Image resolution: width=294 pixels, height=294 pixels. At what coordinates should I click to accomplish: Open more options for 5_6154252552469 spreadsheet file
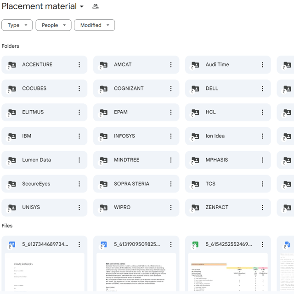pyautogui.click(x=263, y=244)
